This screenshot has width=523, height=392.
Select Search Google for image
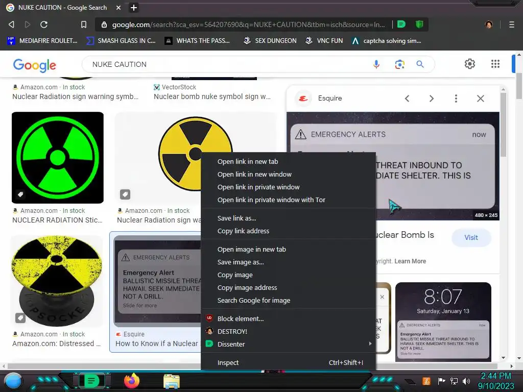[x=289, y=300]
